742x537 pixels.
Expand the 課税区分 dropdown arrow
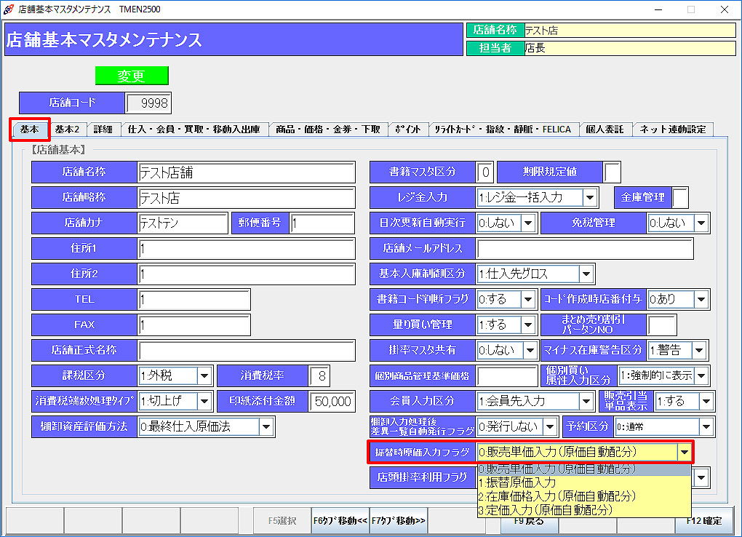pyautogui.click(x=204, y=376)
